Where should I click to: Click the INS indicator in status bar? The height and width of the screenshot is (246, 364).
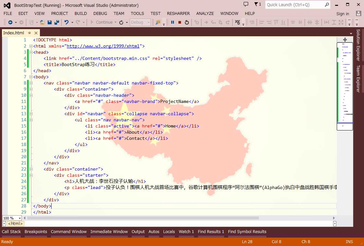click(x=349, y=241)
